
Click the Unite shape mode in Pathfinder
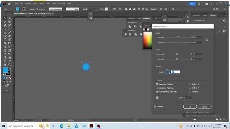tap(130, 27)
